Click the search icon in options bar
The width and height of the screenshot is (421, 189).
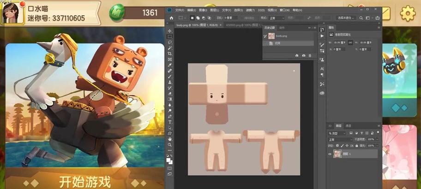pyautogui.click(x=361, y=18)
